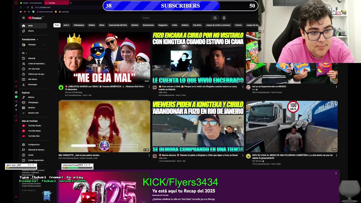Screen dimensions: 361x203
Task: Open the YouTube guide hamburger menu
Action: tap(23, 18)
